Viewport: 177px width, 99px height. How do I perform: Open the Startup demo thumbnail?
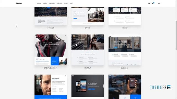[x=88, y=50]
